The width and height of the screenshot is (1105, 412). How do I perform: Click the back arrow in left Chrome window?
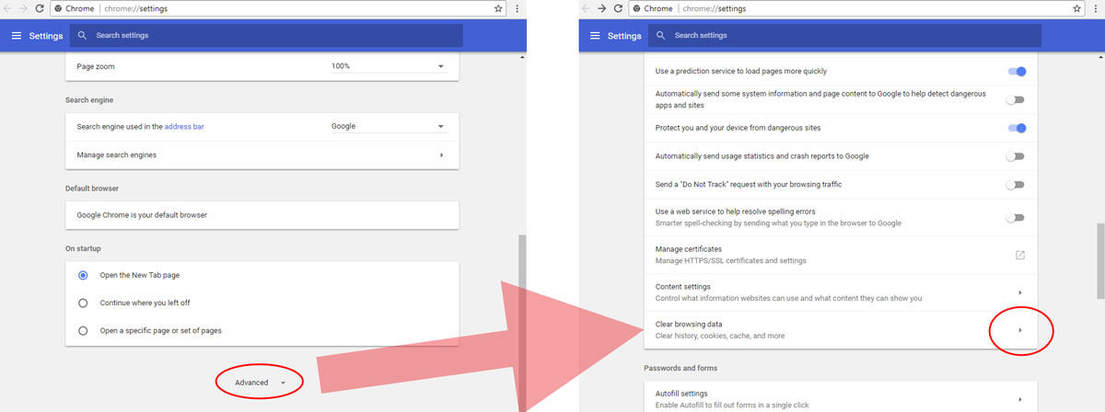coord(8,8)
